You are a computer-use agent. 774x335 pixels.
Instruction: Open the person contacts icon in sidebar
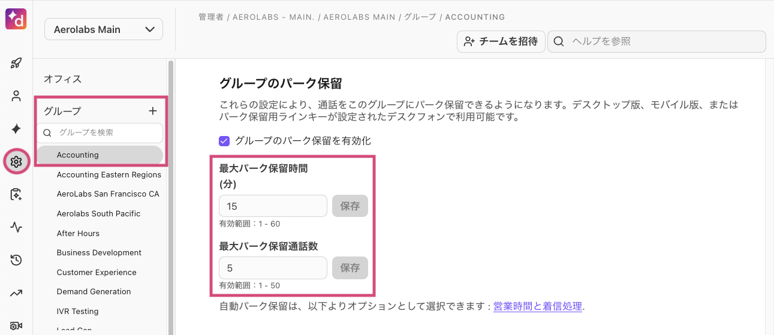coord(16,96)
